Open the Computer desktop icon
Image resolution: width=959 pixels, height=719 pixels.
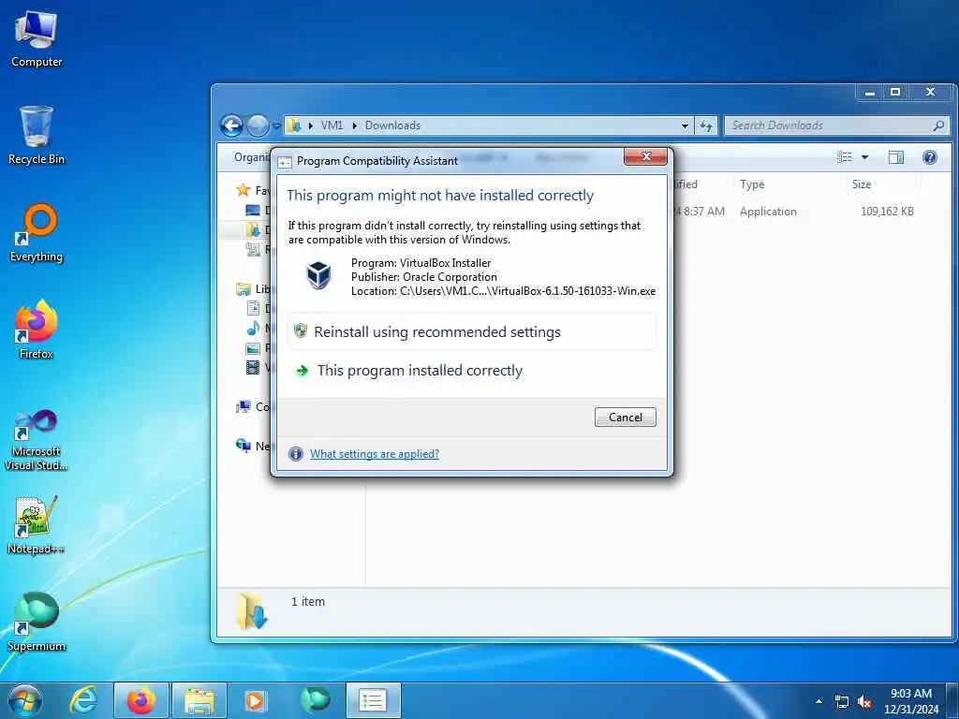(37, 38)
